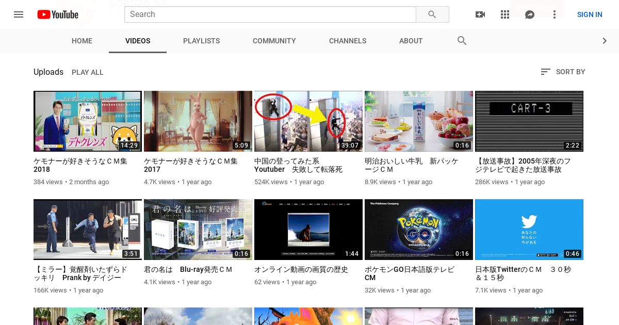Open the 君の名は Blu-ray box thumbnail

pos(198,230)
